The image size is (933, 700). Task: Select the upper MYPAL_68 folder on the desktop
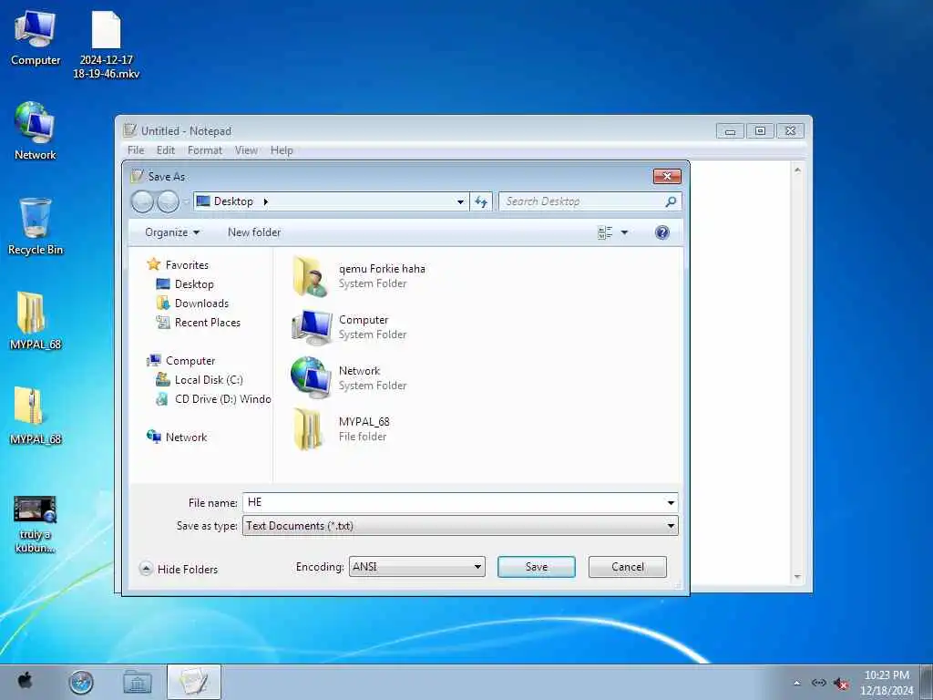36,320
